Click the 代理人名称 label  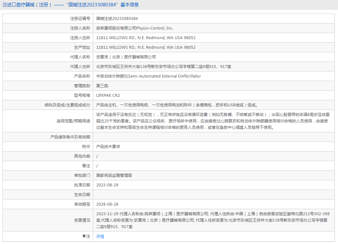[80, 57]
